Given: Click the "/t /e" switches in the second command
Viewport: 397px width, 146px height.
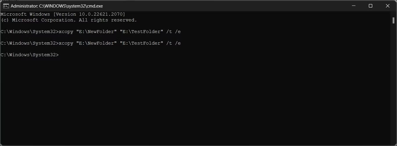Looking at the screenshot, I should pos(174,43).
